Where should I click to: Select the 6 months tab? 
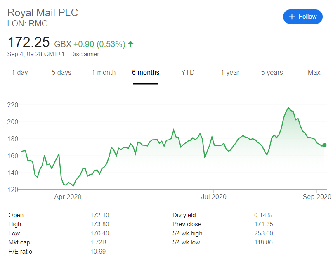[146, 73]
